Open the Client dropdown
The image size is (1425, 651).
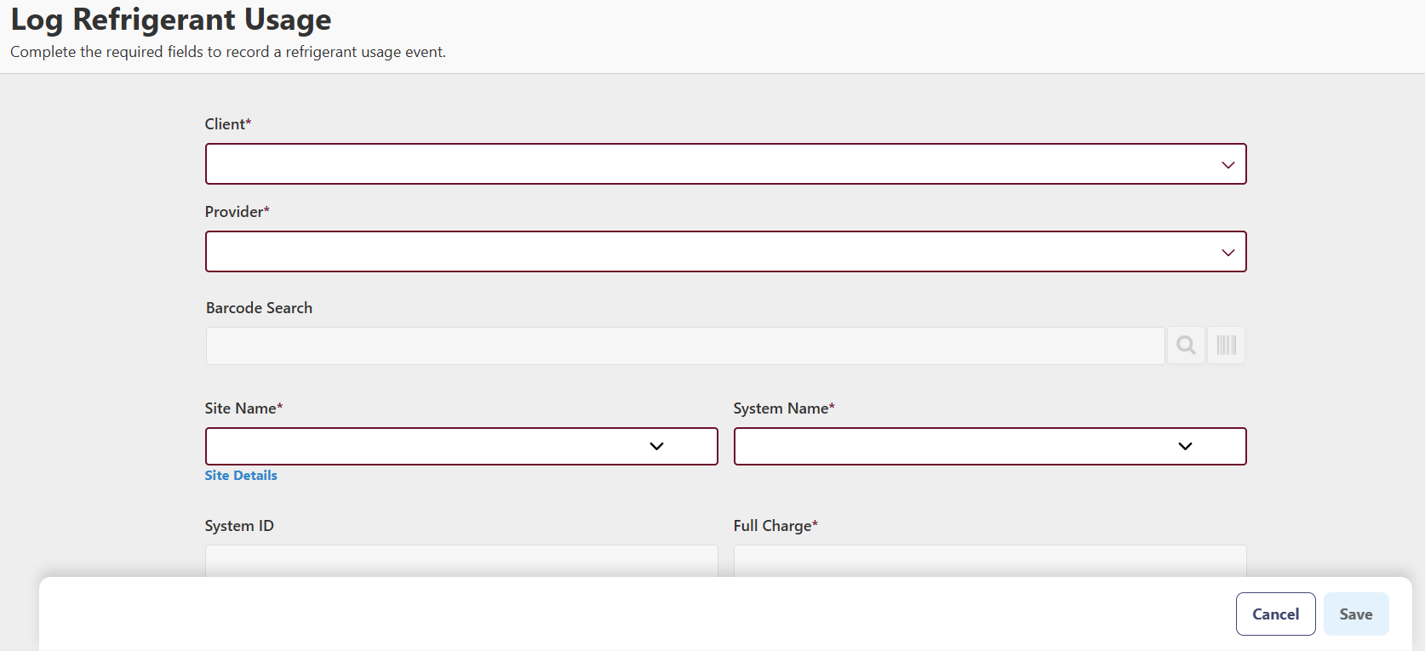[725, 164]
